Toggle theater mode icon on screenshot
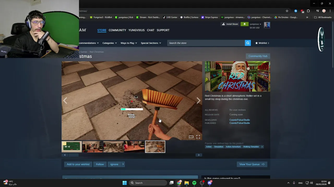 [x=191, y=137]
